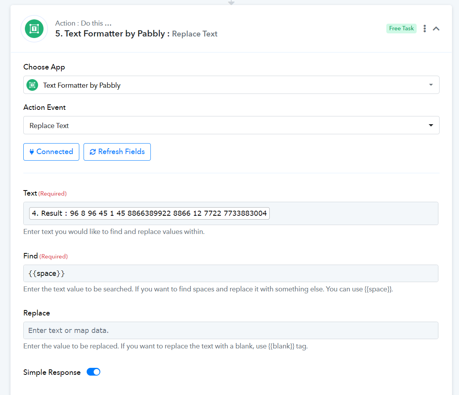Click the 'Action : Do this ...' heading text
The height and width of the screenshot is (395, 459).
tap(83, 23)
